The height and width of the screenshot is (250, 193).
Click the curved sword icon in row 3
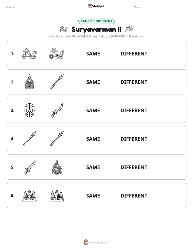coord(57,110)
